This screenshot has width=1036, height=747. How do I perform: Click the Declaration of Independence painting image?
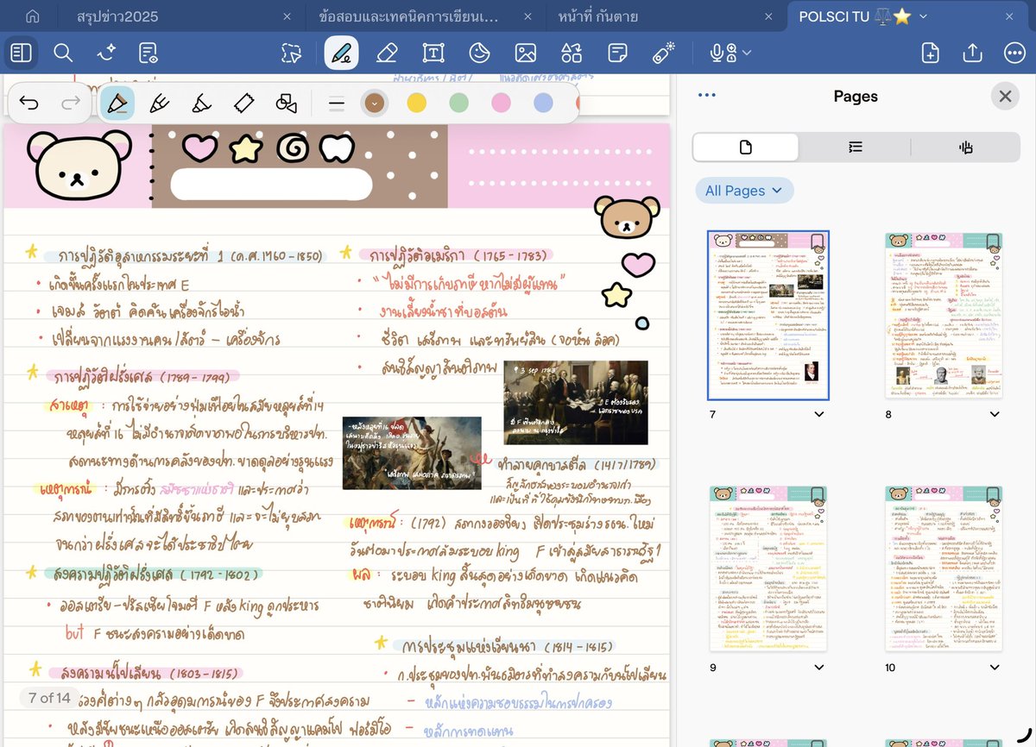pos(576,402)
